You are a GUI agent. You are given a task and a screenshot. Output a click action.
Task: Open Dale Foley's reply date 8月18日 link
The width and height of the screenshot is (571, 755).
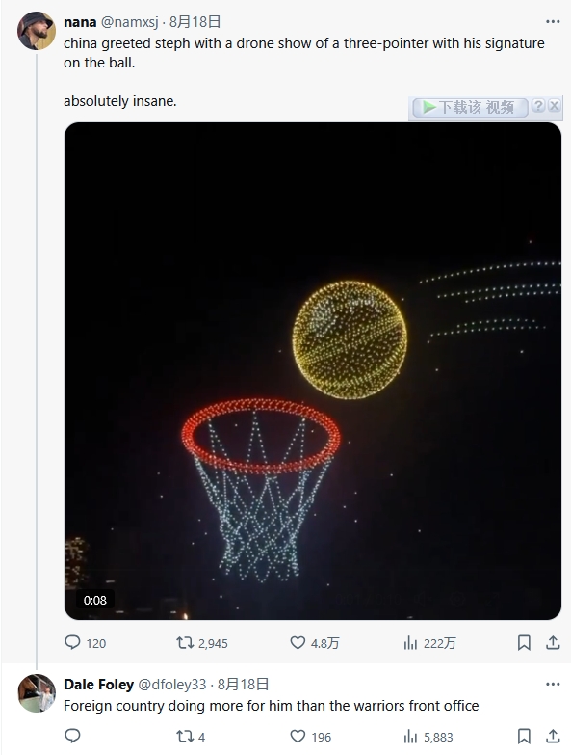[243, 685]
